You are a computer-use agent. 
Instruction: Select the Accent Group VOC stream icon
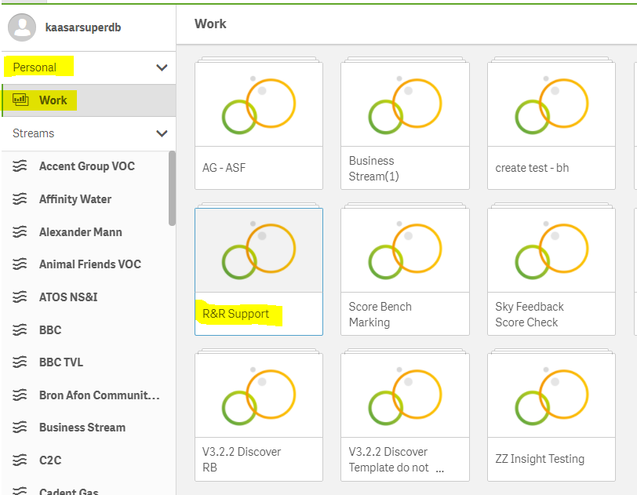(x=20, y=166)
